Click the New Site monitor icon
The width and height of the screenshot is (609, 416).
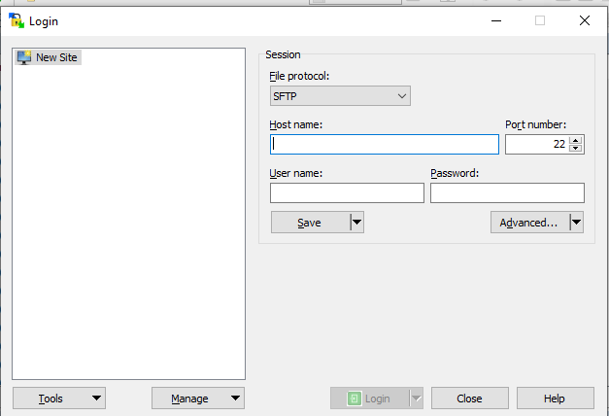[24, 57]
